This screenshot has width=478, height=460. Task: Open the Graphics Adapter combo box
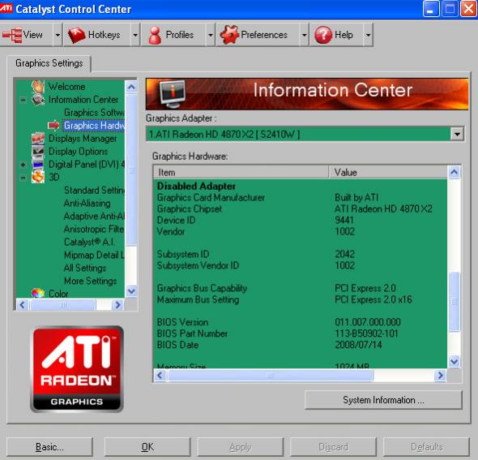point(457,134)
